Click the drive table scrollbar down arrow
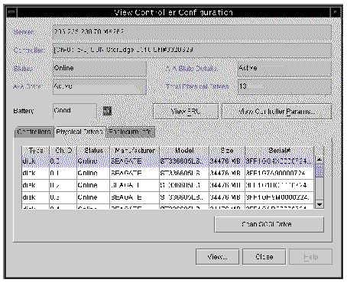 [319, 204]
